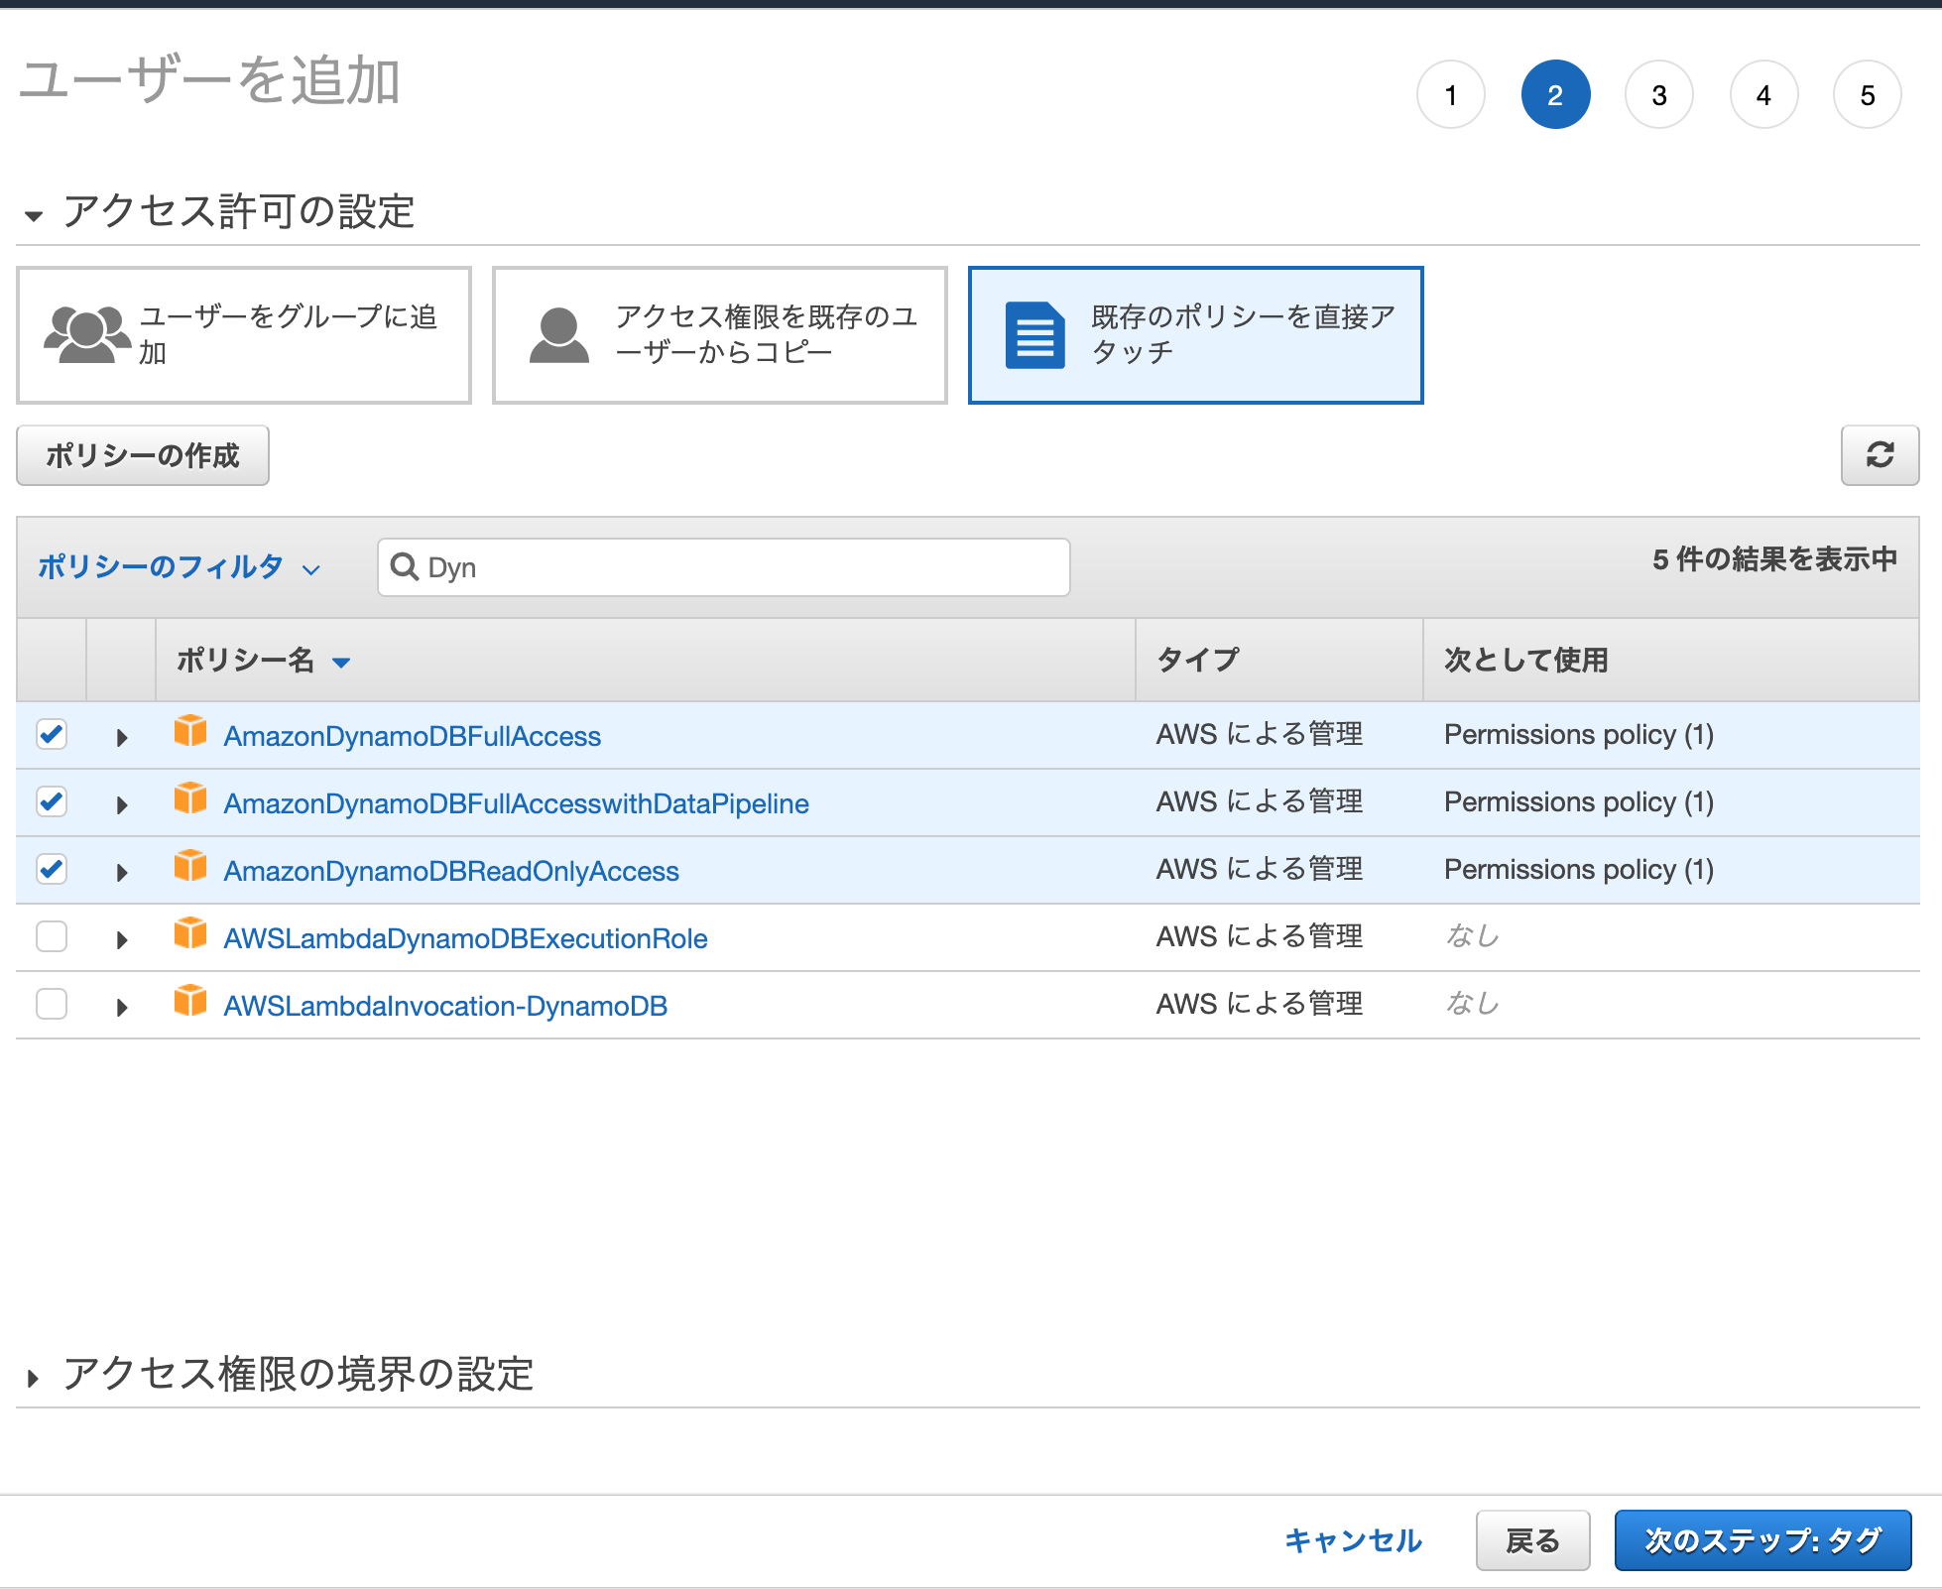Viewport: 1942px width, 1589px height.
Task: Click the document icon for attaching policies
Action: (1034, 335)
